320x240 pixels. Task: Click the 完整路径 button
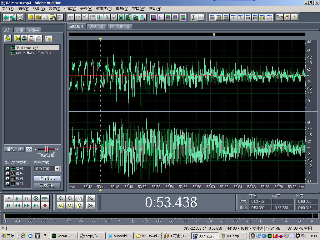pos(47,186)
